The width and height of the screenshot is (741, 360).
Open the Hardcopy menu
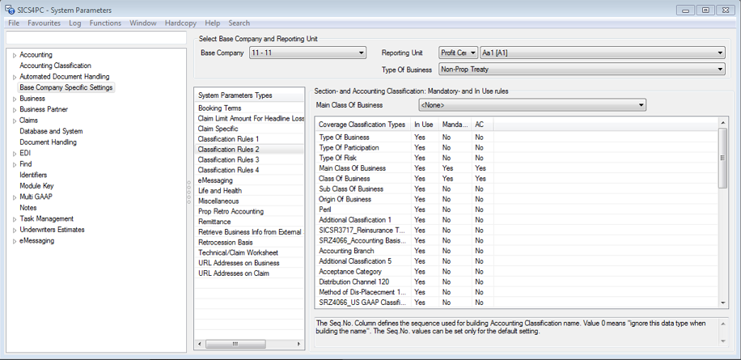tap(180, 23)
